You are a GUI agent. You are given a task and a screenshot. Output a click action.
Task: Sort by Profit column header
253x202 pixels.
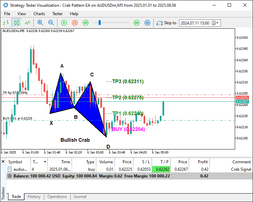click(x=199, y=162)
